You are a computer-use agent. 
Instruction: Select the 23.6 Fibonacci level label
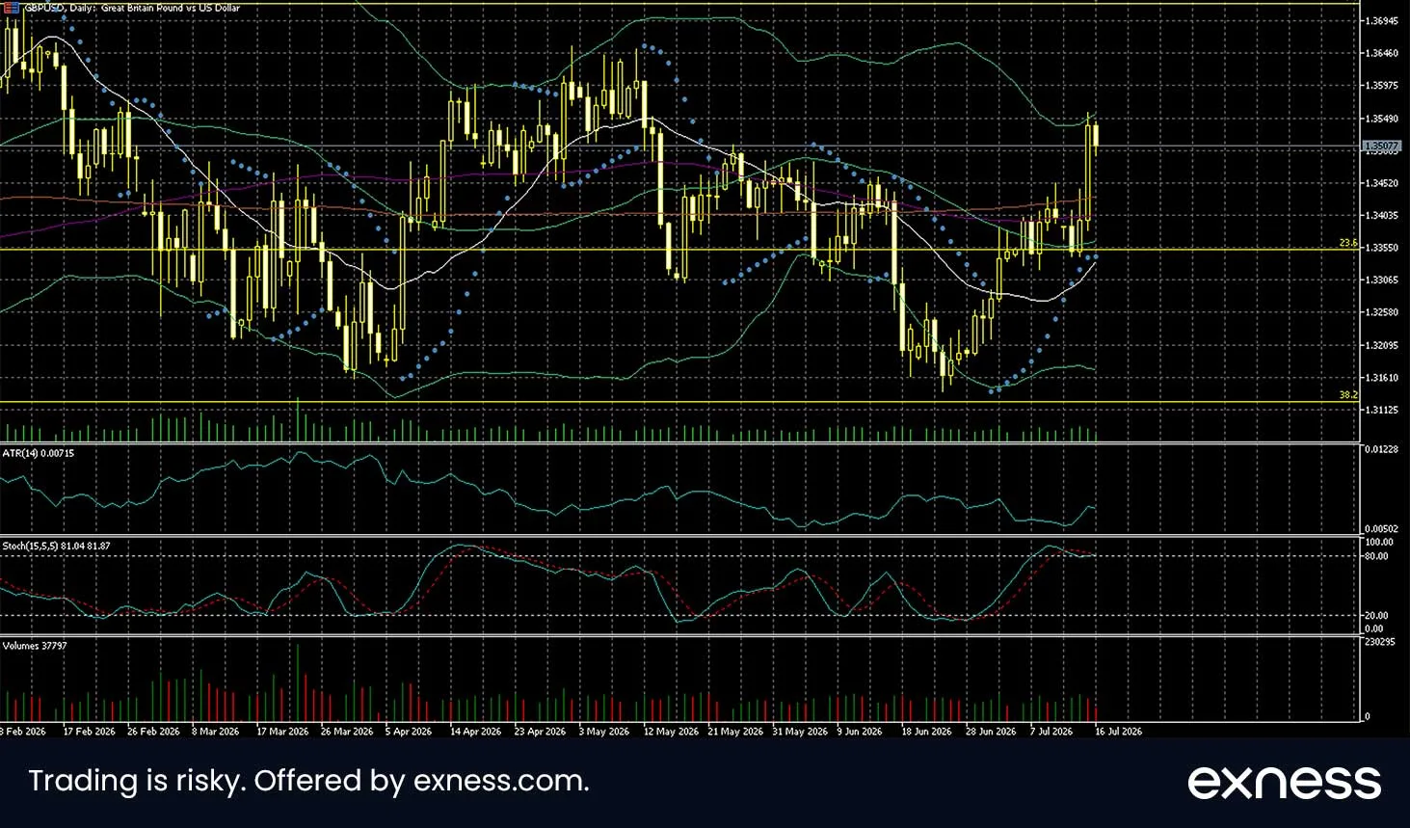[1347, 244]
